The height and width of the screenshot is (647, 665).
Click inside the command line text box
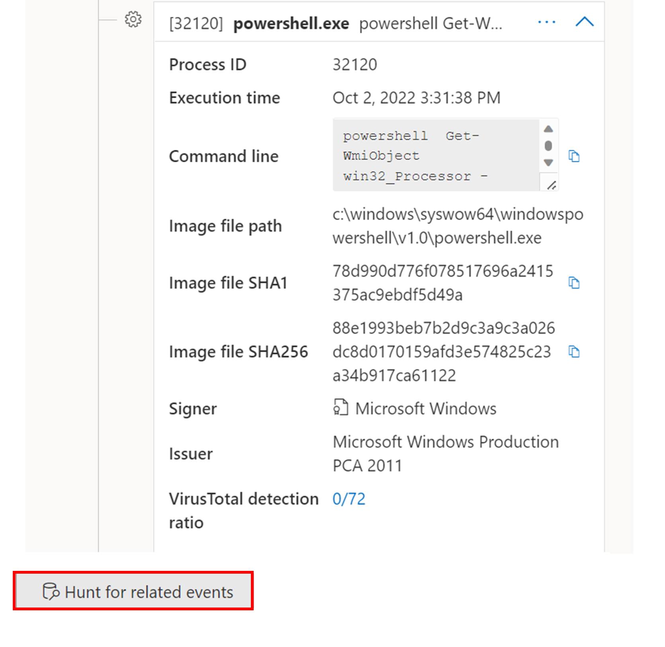pos(436,155)
